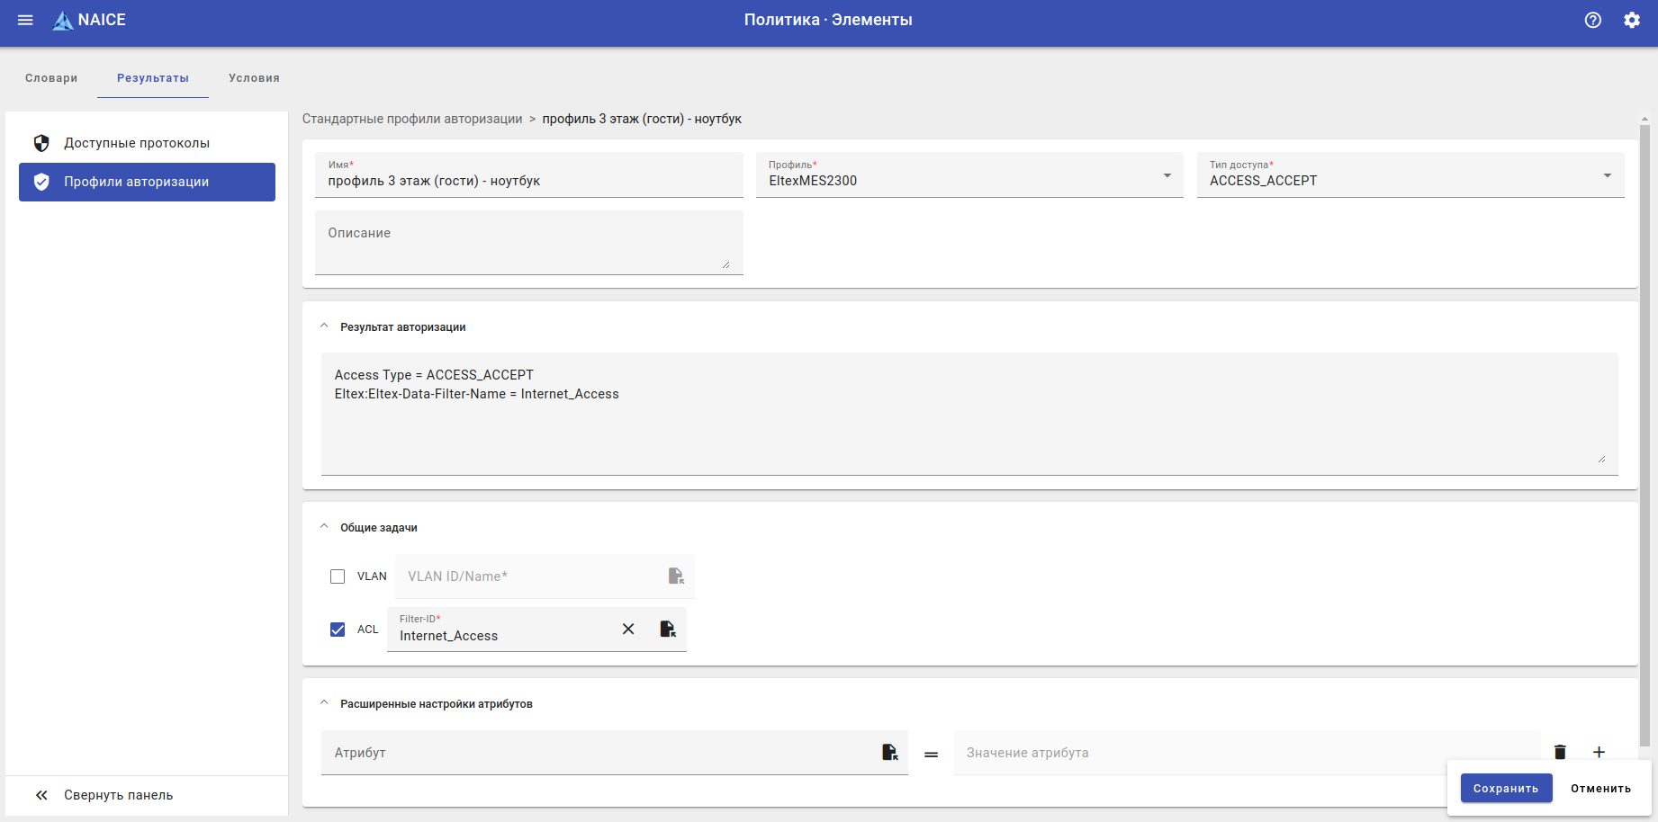Screen dimensions: 1658x822
Task: Click the Сохранить button
Action: pyautogui.click(x=1506, y=788)
